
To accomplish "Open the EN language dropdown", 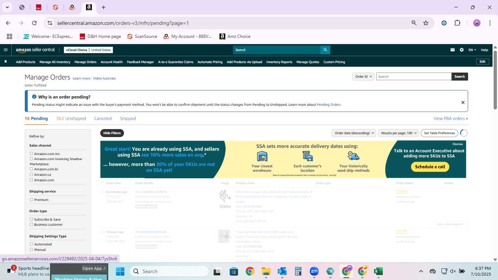I will [472, 50].
